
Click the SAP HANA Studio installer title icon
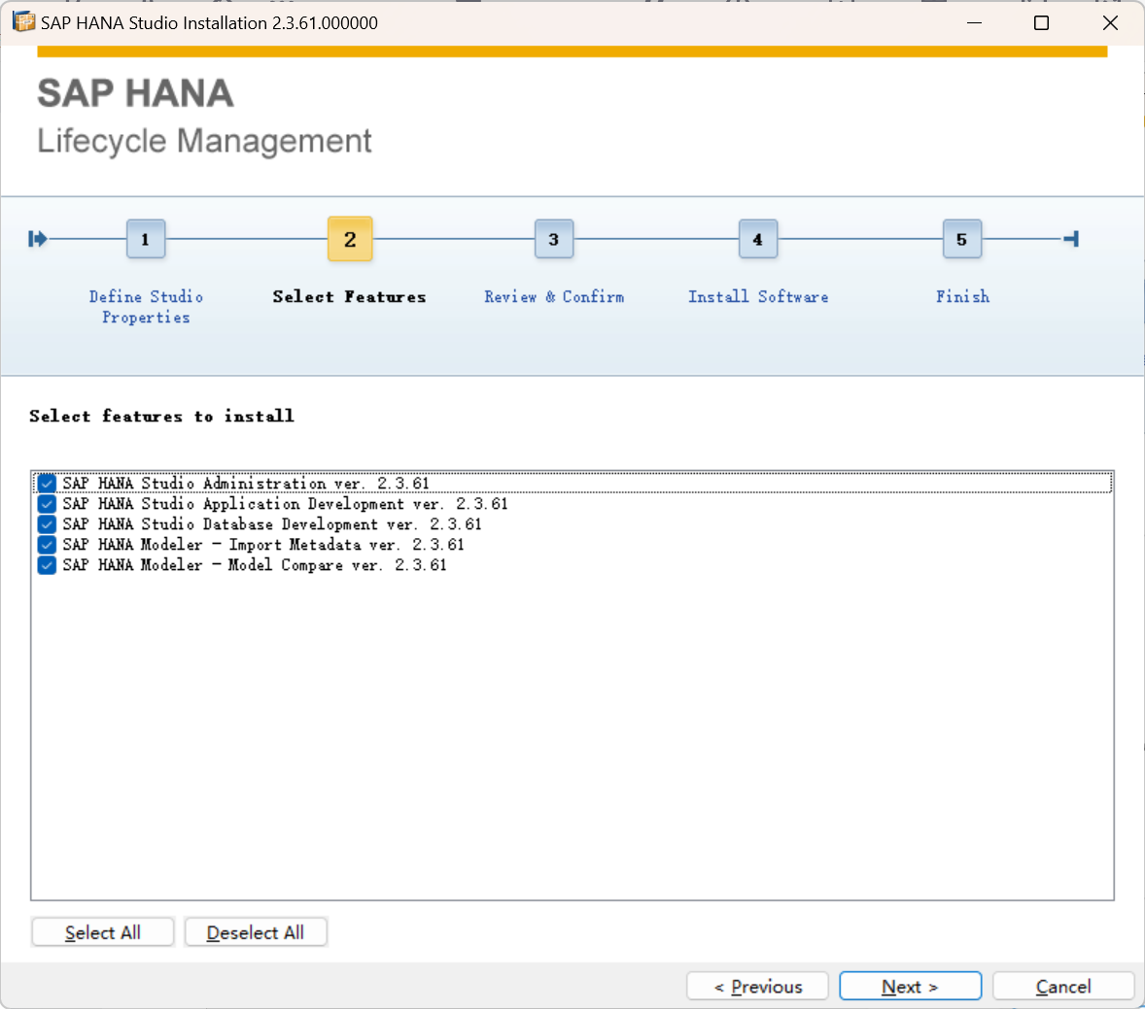point(23,22)
